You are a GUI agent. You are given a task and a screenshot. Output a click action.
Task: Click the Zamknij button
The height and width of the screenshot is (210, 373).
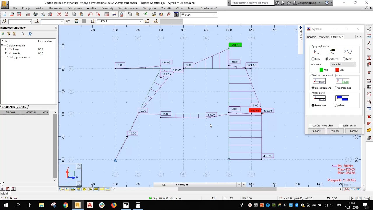click(335, 131)
